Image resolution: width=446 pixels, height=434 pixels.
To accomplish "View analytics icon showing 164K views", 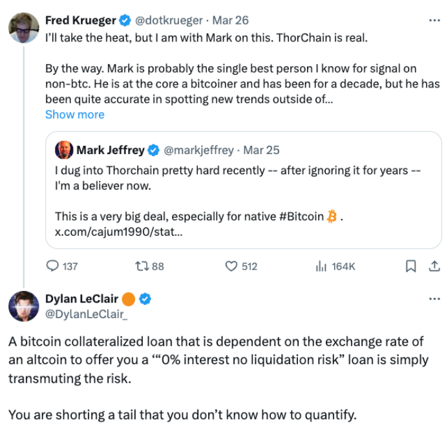I will click(x=321, y=266).
